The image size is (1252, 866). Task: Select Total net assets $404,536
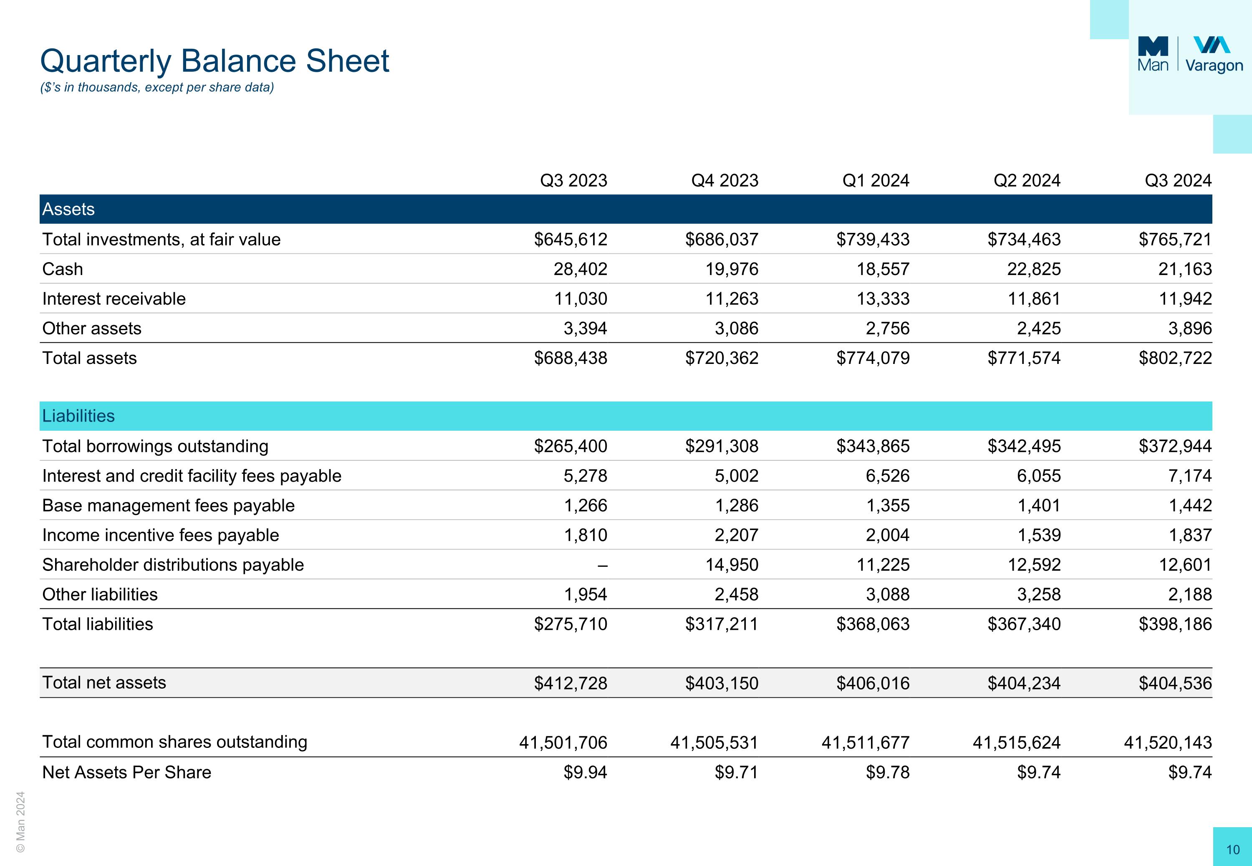point(1176,683)
